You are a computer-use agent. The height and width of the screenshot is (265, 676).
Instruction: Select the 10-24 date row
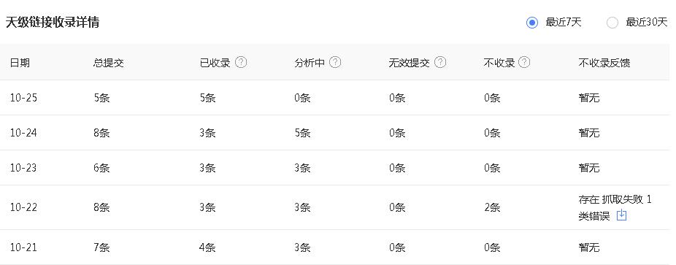[x=334, y=133]
